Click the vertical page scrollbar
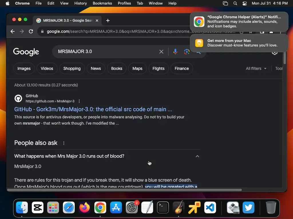Viewport: 293px width, 219px height. pyautogui.click(x=284, y=58)
